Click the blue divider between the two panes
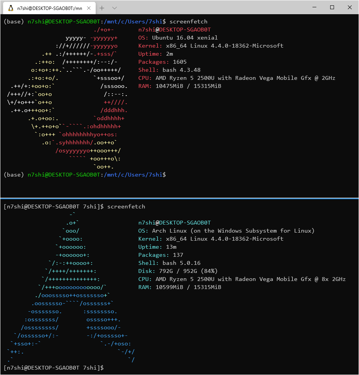Image resolution: width=359 pixels, height=375 pixels. (179, 198)
